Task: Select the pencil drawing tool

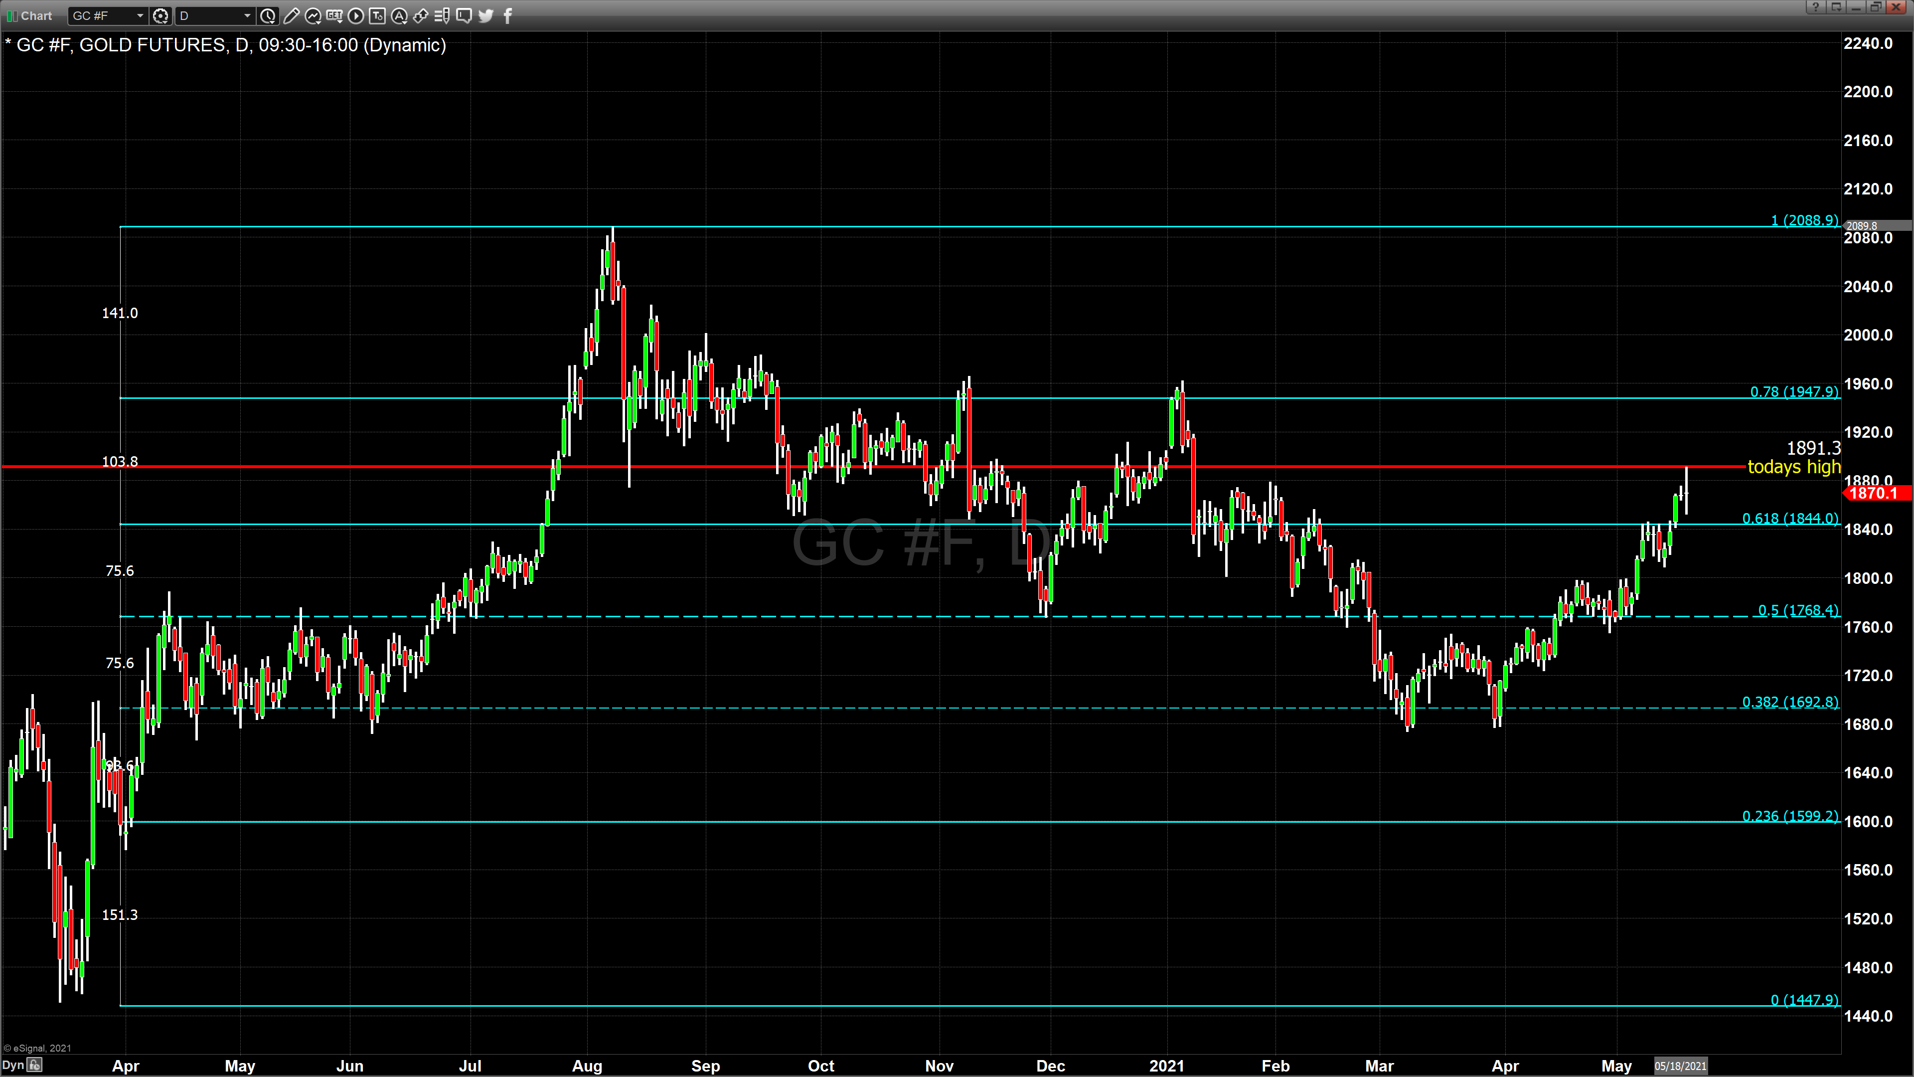Action: (291, 15)
